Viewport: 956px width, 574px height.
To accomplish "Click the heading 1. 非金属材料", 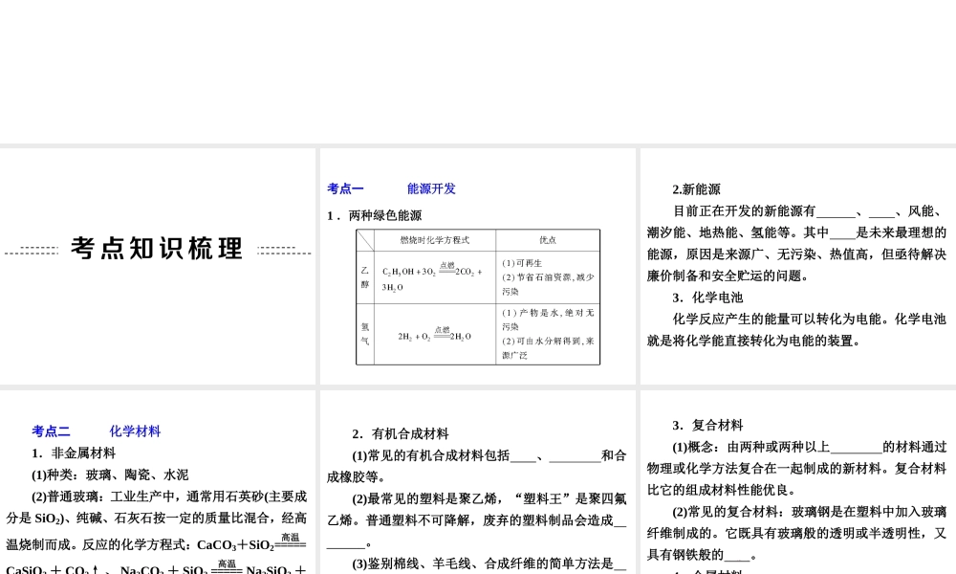I will (x=74, y=453).
